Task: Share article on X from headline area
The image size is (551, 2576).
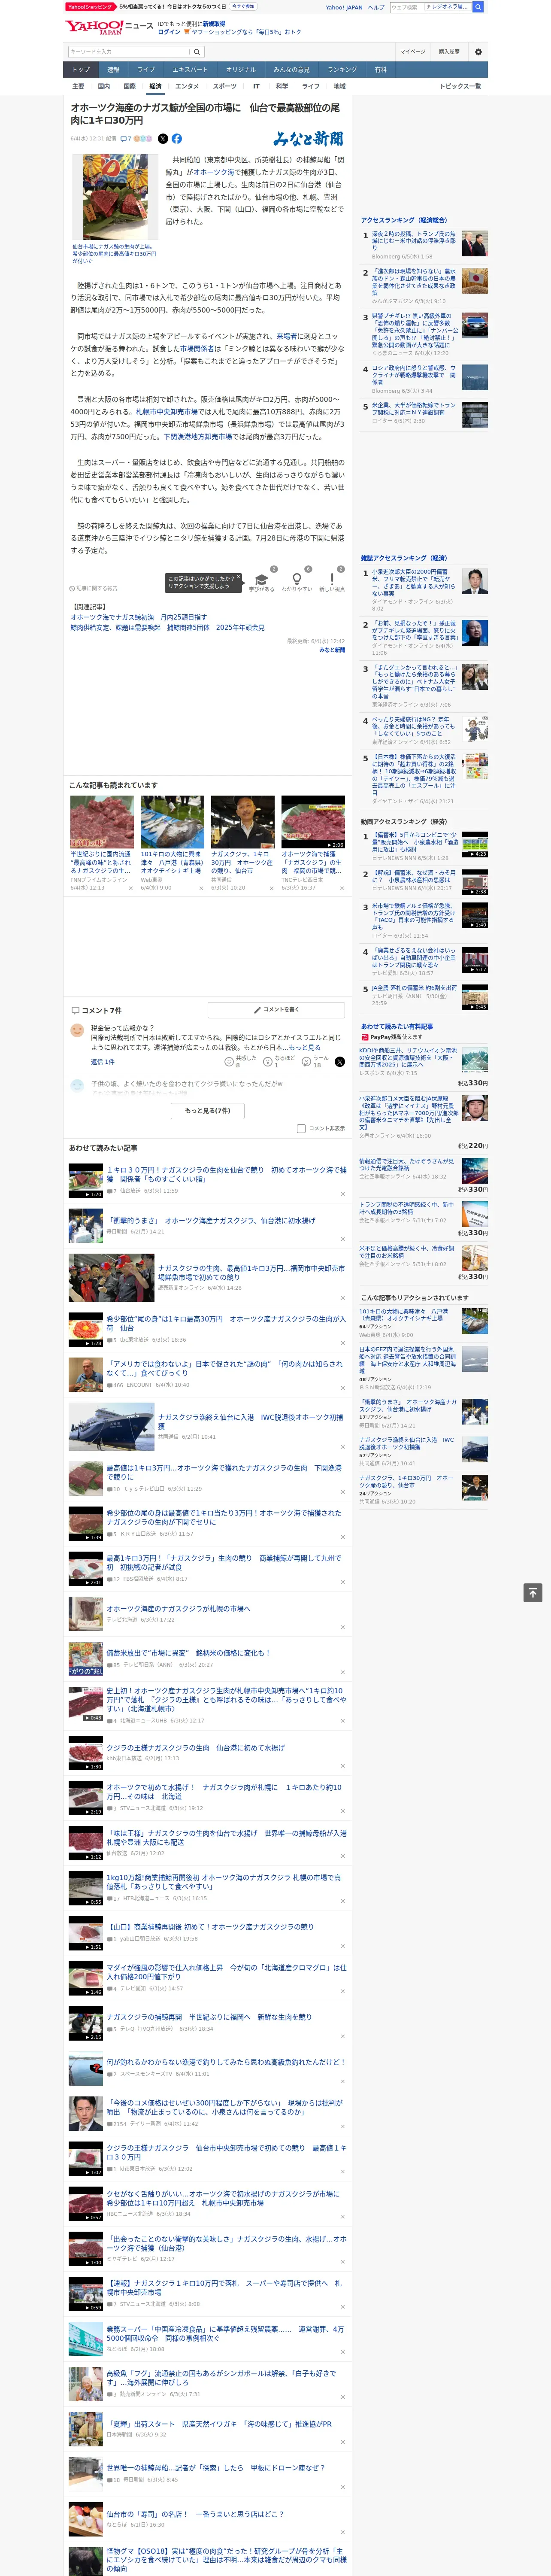Action: [x=163, y=139]
